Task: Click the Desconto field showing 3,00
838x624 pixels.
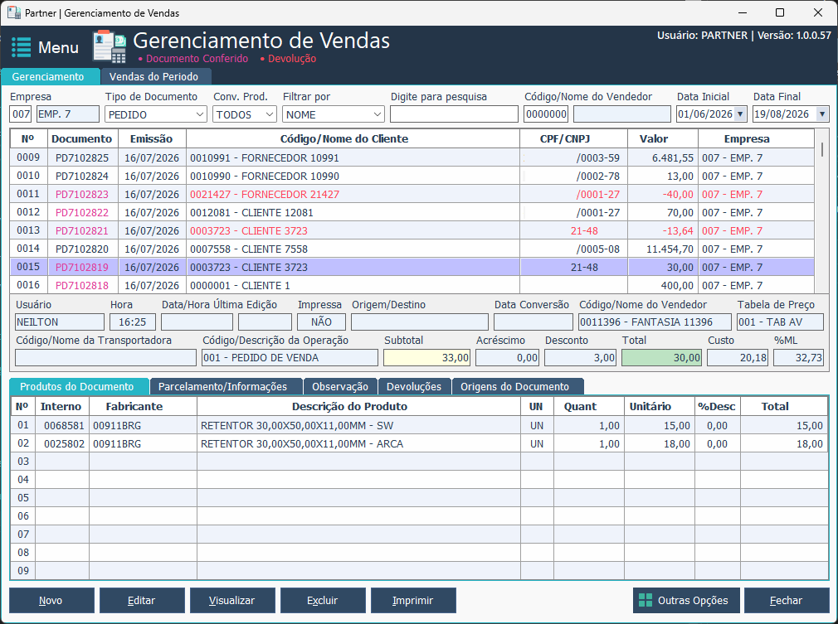Action: pyautogui.click(x=581, y=358)
